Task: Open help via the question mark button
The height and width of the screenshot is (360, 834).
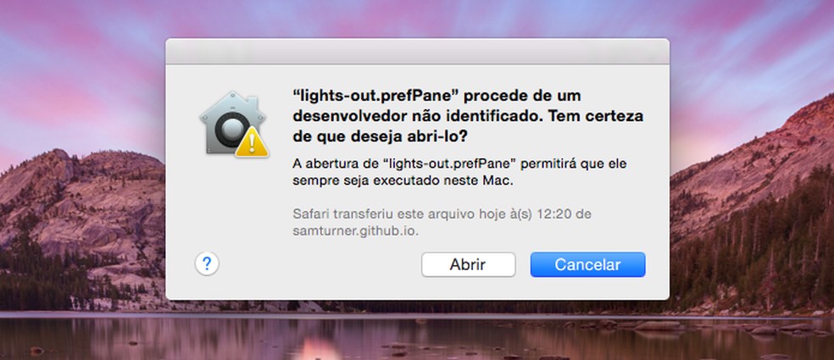Action: pos(207,263)
